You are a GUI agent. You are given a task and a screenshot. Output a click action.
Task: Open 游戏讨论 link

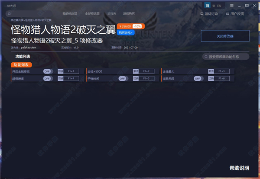pyautogui.click(x=211, y=14)
